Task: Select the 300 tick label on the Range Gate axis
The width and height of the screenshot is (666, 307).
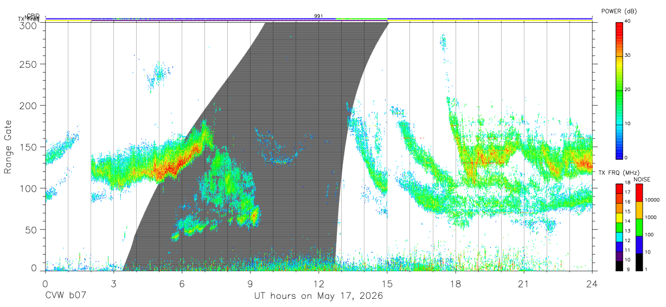Action: click(28, 25)
